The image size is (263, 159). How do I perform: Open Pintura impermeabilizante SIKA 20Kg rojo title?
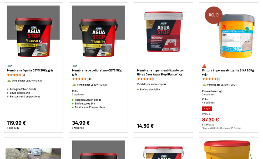point(228,73)
